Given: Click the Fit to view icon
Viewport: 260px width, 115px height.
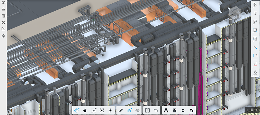Looking at the screenshot, I should [x=102, y=110].
